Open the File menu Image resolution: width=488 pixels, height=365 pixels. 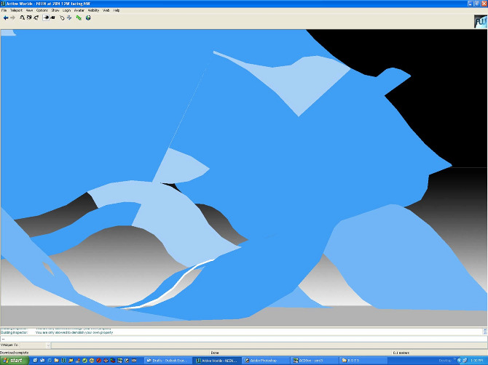(4, 11)
